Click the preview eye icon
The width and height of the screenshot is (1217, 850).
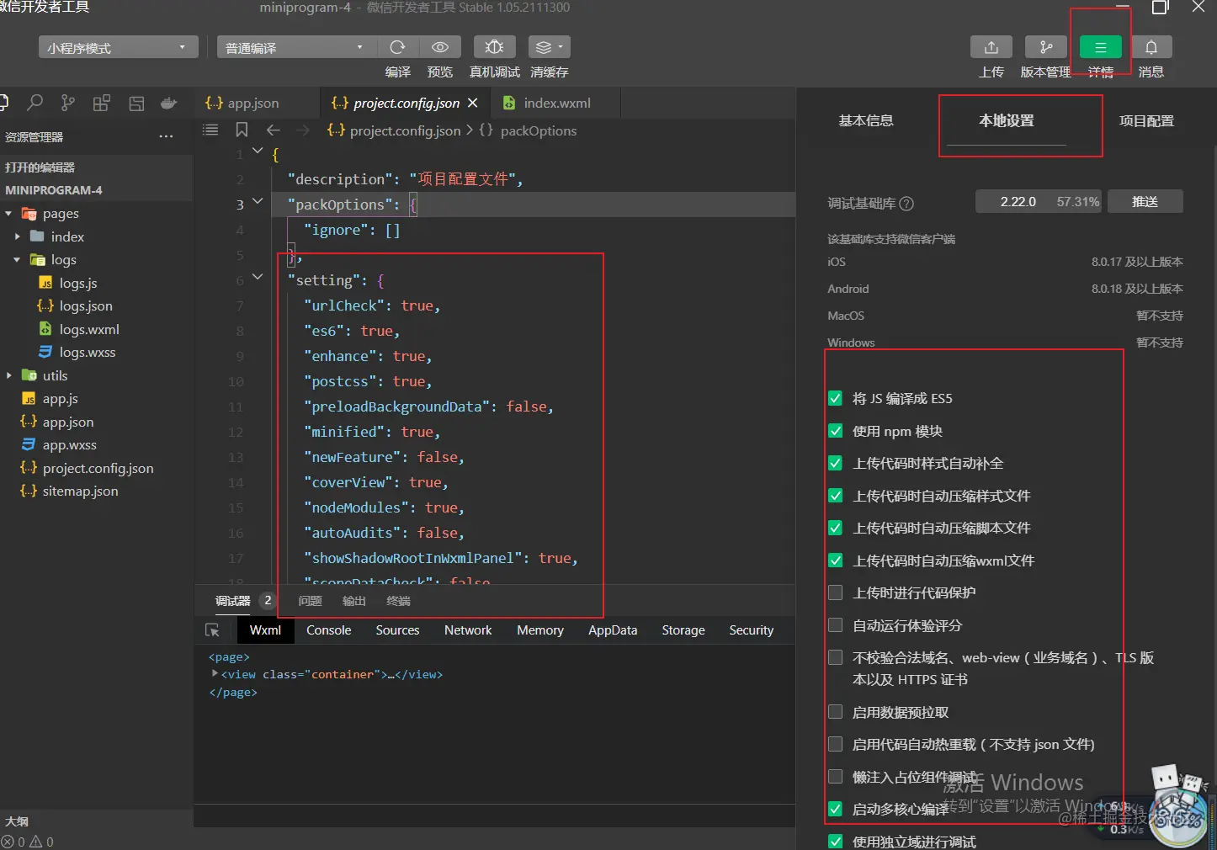coord(439,47)
